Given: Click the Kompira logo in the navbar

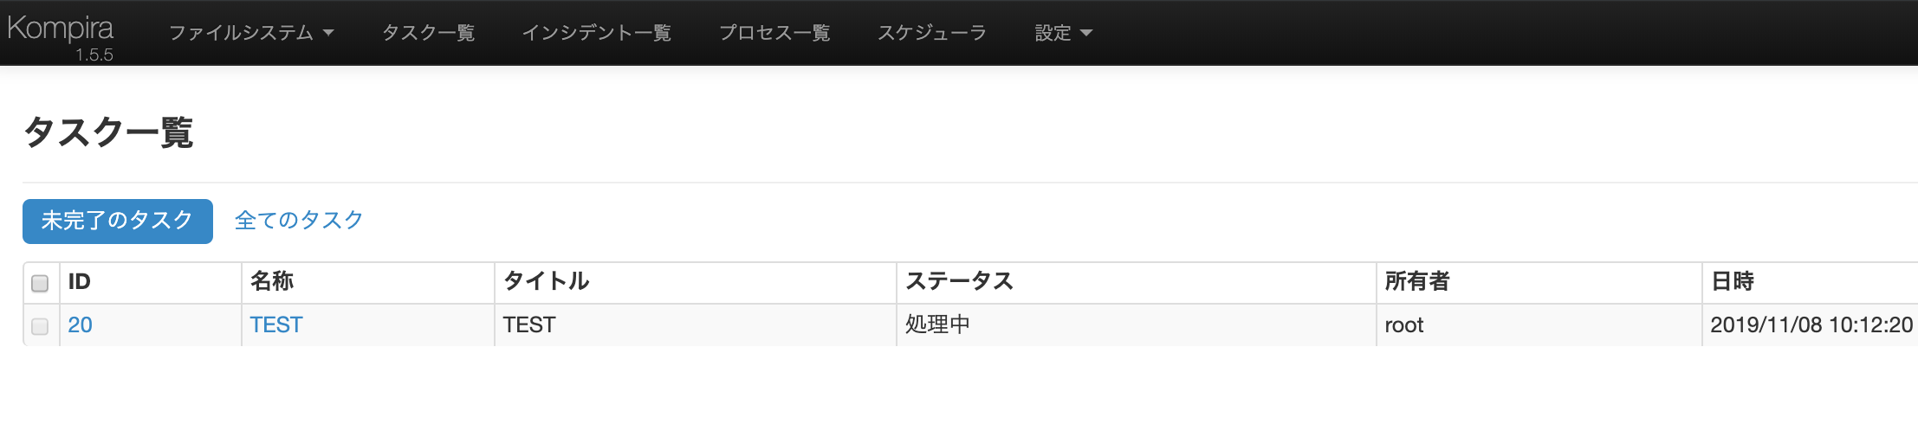Looking at the screenshot, I should point(60,29).
